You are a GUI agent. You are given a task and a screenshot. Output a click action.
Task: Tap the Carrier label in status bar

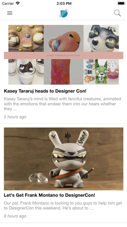pyautogui.click(x=8, y=4)
